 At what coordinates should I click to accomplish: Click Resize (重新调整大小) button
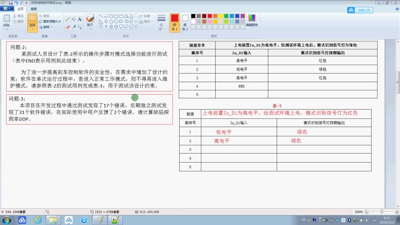tap(50, 21)
